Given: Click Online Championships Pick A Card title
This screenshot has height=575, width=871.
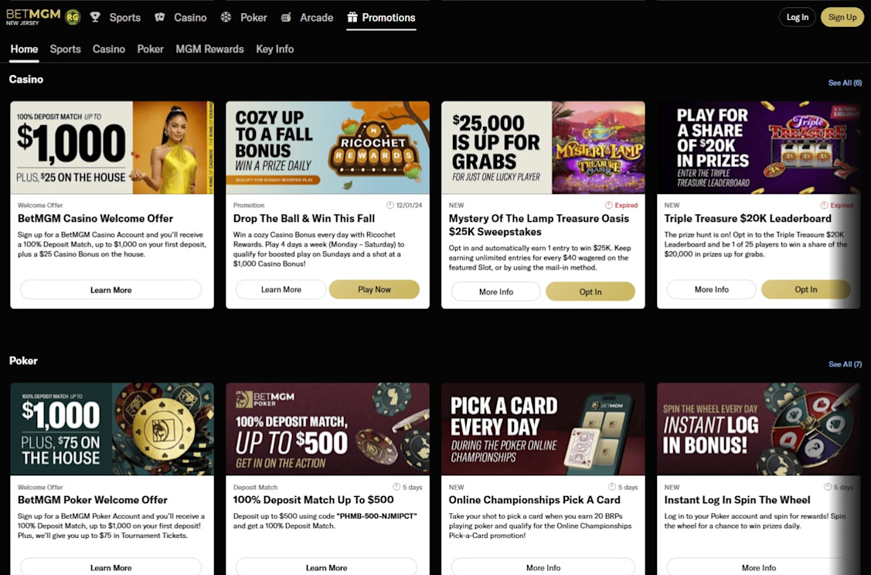Looking at the screenshot, I should tap(534, 500).
